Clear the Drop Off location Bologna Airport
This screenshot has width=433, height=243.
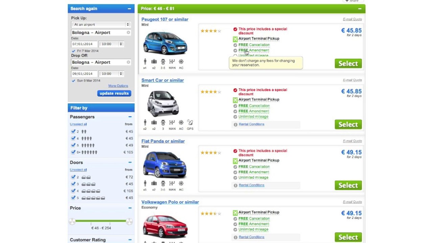(128, 62)
